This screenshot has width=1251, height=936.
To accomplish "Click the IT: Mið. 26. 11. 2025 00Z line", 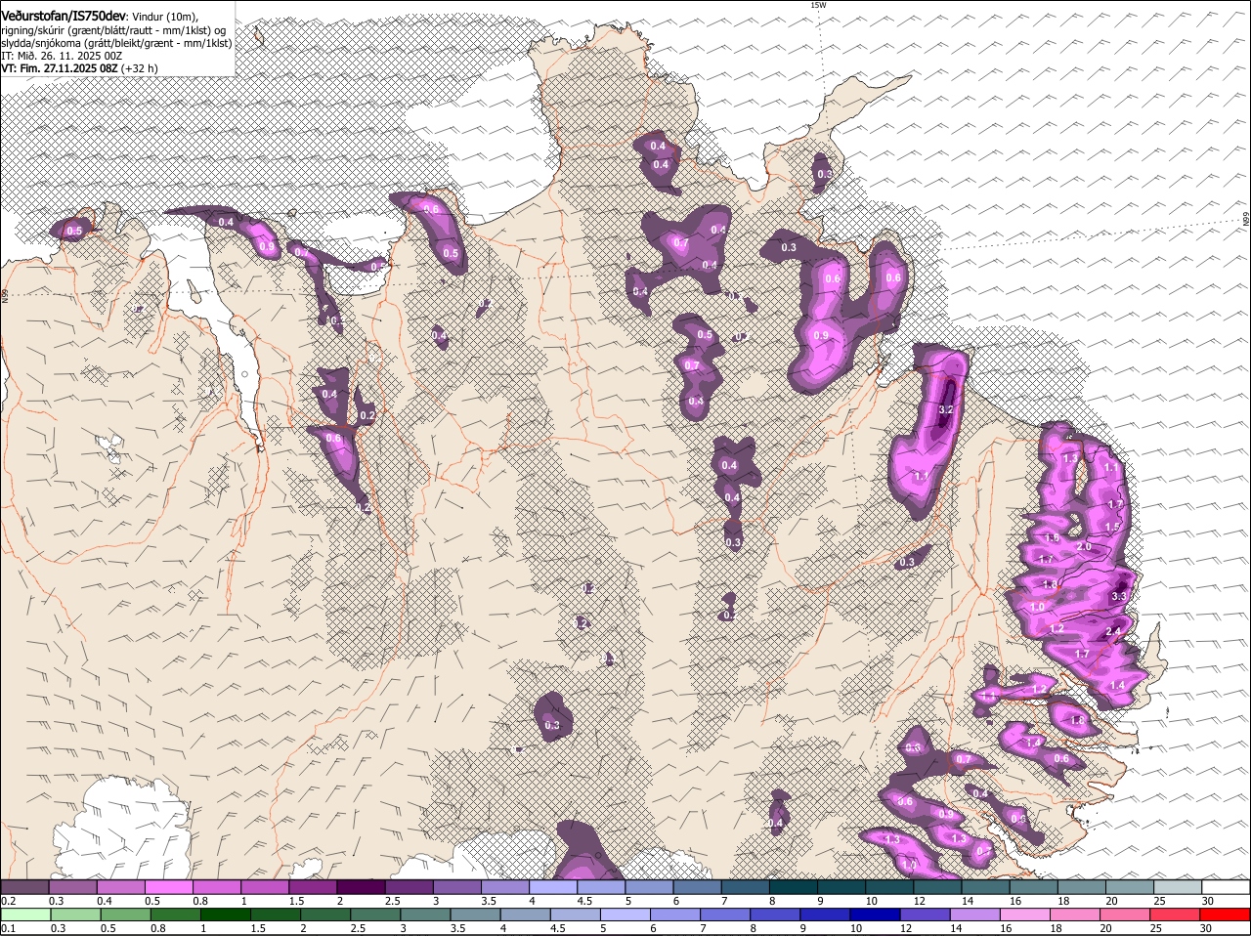I will [x=62, y=56].
